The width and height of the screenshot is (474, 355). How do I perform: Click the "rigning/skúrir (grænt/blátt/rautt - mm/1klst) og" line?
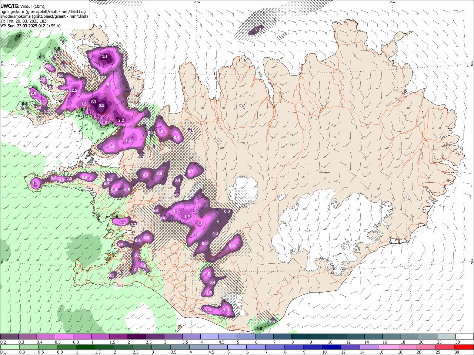click(43, 11)
